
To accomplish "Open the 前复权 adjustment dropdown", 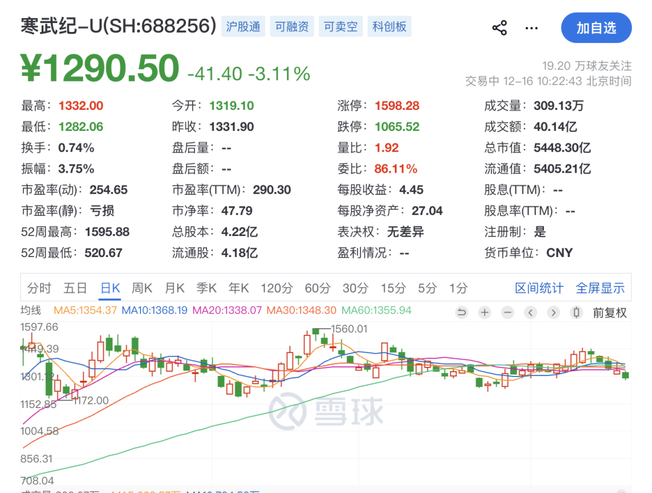I will click(x=609, y=313).
